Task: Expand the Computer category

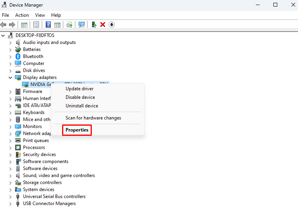Action: (10, 64)
